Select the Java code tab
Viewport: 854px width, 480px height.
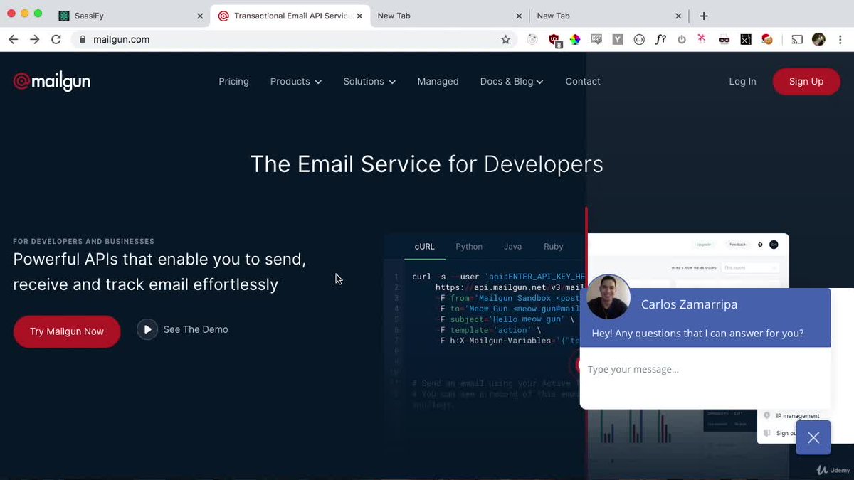click(x=512, y=247)
